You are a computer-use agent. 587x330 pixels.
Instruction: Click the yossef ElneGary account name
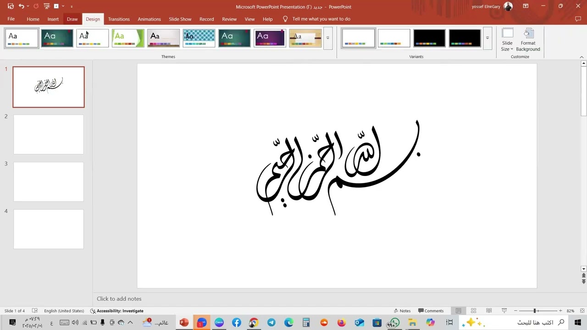point(486,6)
